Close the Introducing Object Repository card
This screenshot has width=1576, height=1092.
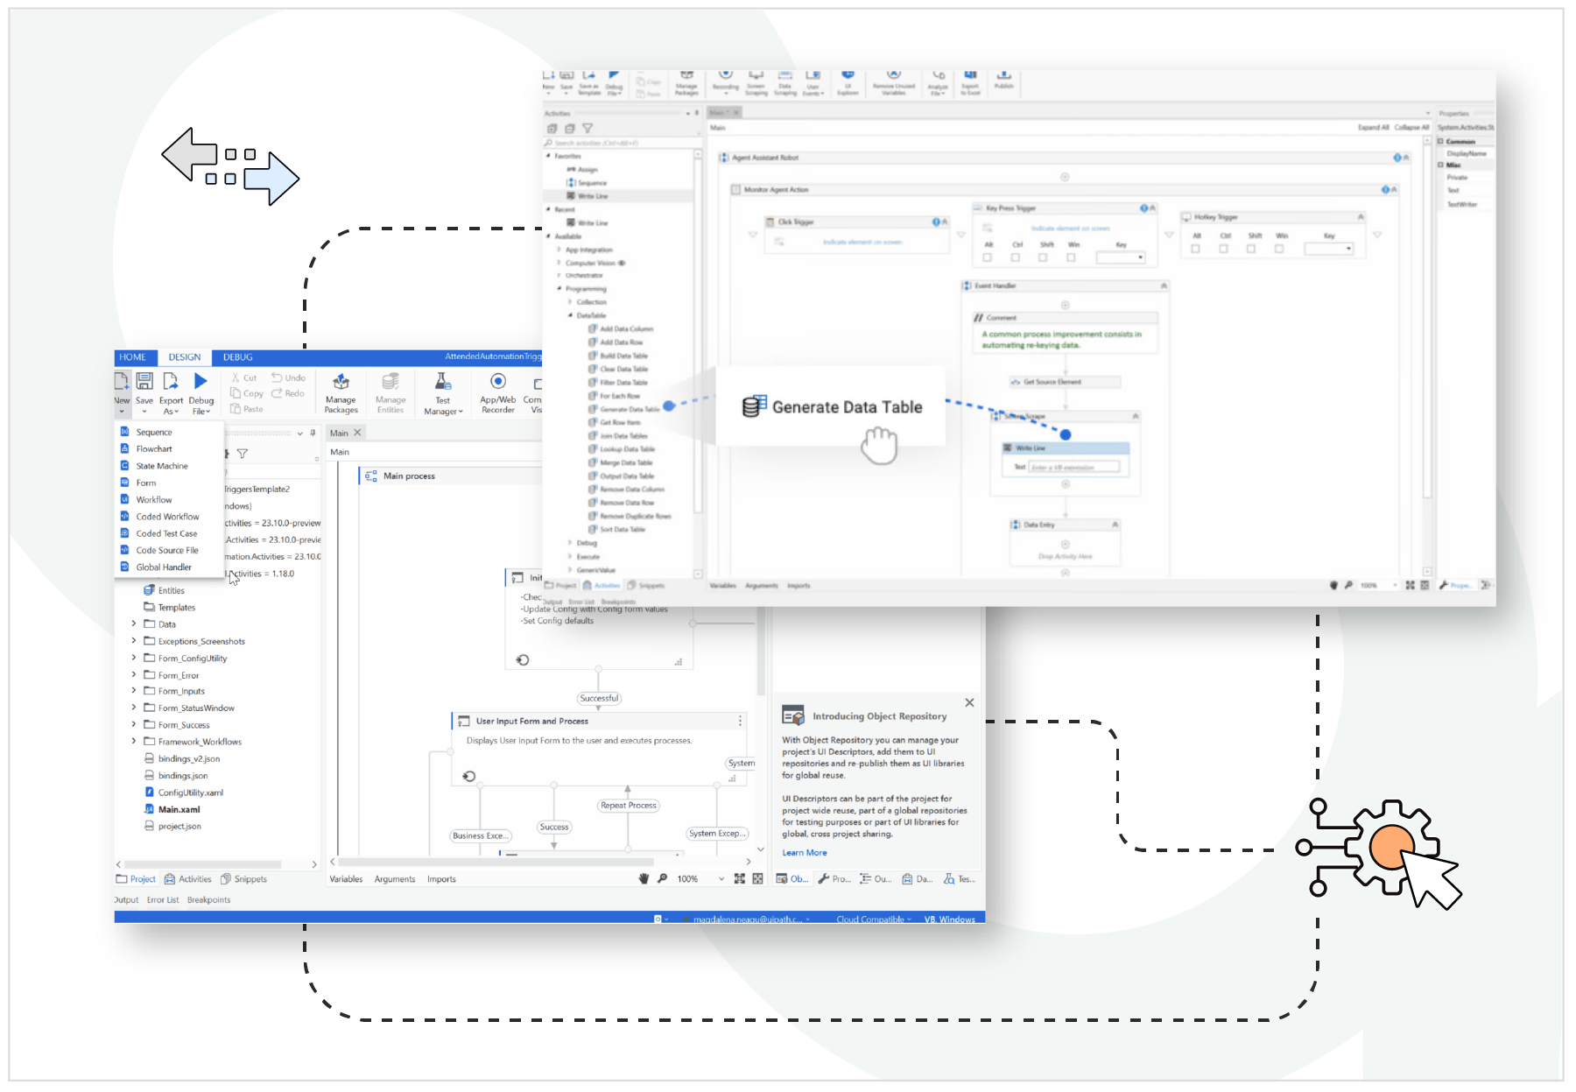969,702
